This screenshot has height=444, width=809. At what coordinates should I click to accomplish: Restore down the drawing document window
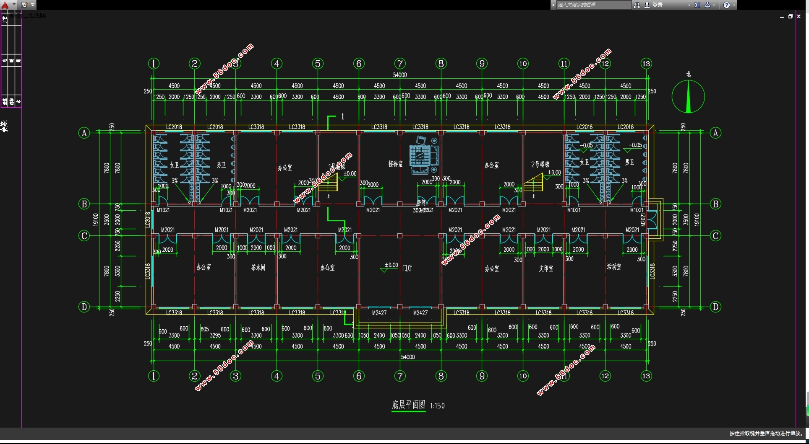790,17
